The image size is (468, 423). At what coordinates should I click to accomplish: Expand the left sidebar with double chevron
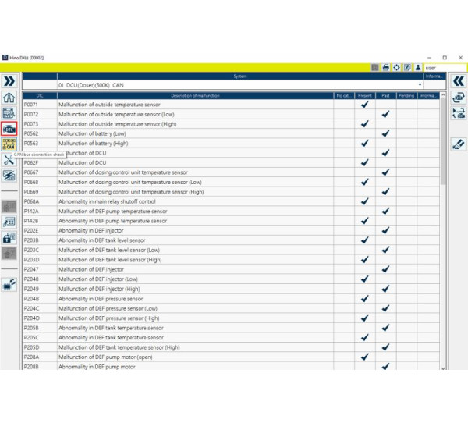tap(9, 81)
